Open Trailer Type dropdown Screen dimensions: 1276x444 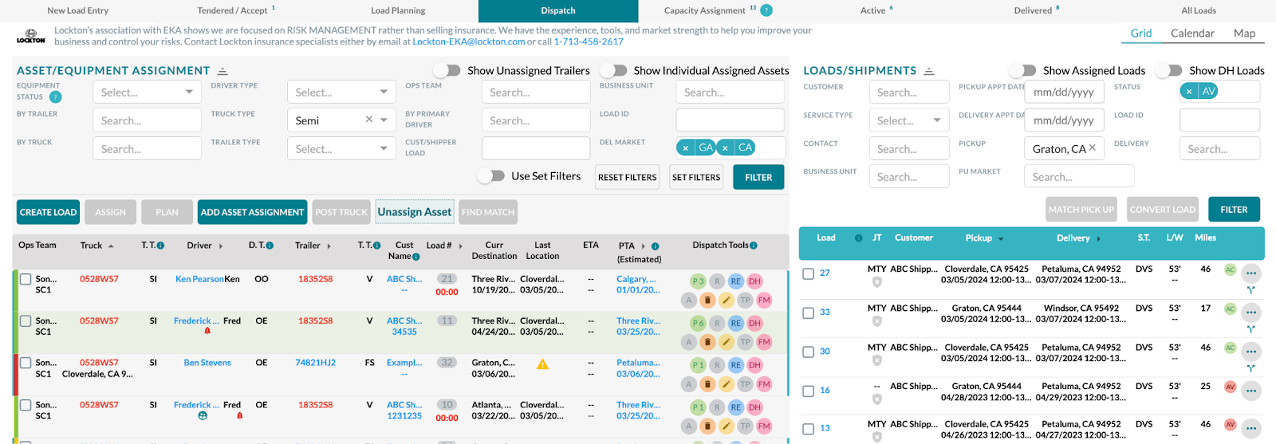(341, 149)
